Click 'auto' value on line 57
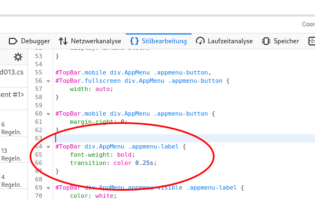The width and height of the screenshot is (315, 200). pyautogui.click(x=103, y=89)
